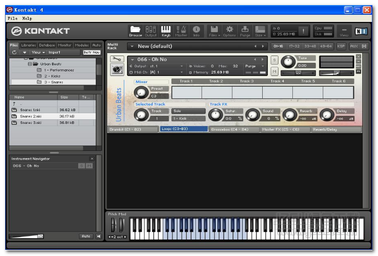This screenshot has width=378, height=256.
Task: Open the Help menu
Action: coord(27,18)
